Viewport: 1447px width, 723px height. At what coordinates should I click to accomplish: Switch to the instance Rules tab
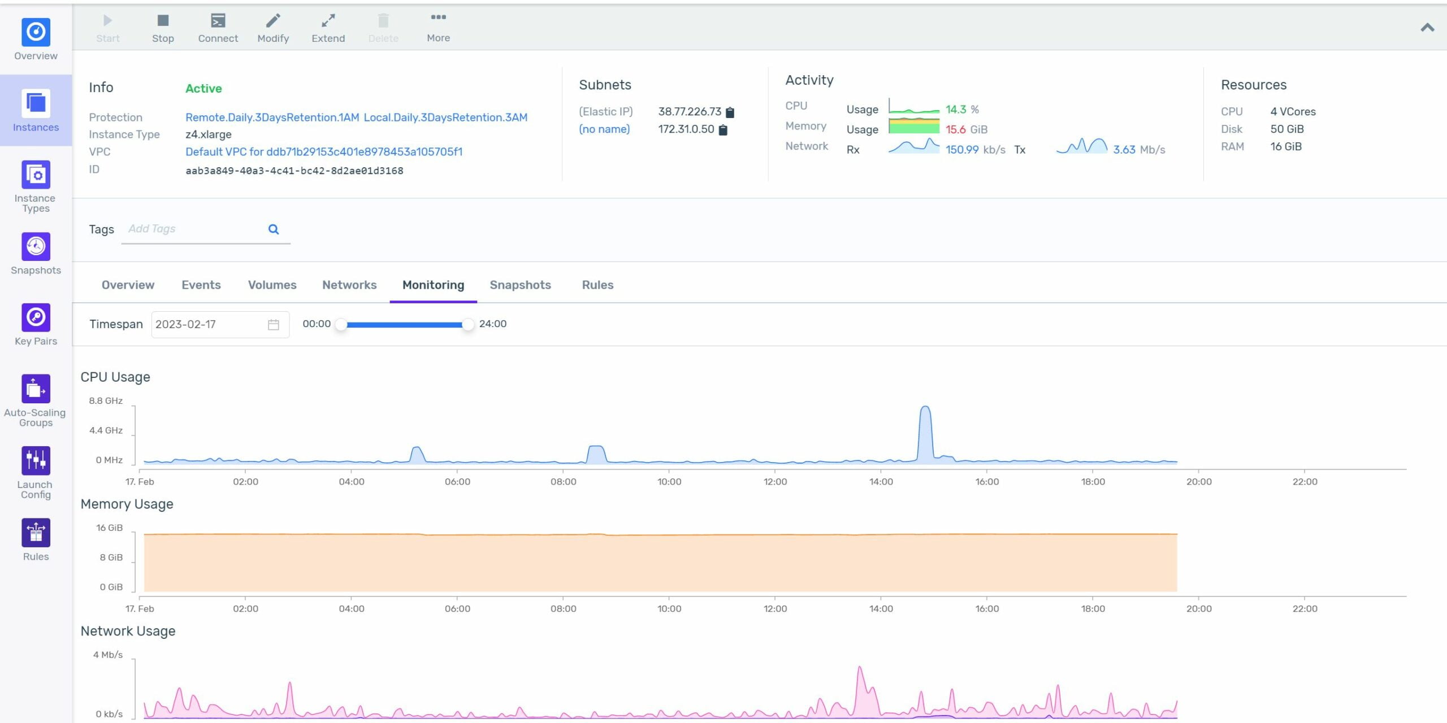pos(597,285)
